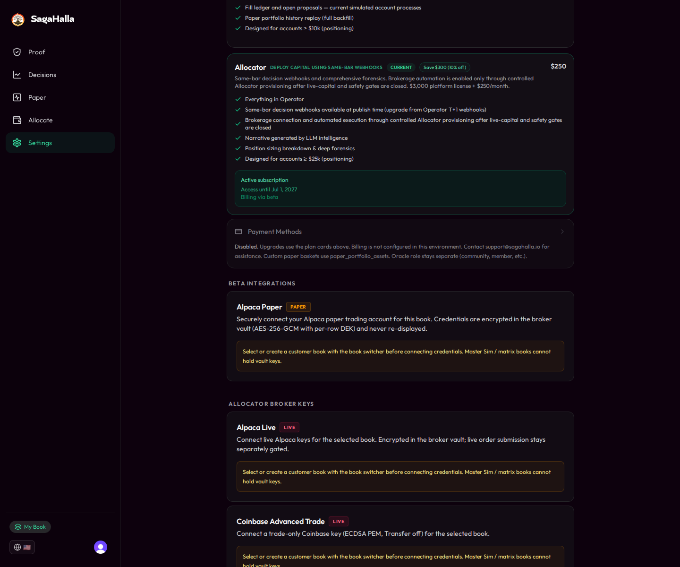The width and height of the screenshot is (680, 567).
Task: Switch to the Paper section
Action: (x=60, y=97)
